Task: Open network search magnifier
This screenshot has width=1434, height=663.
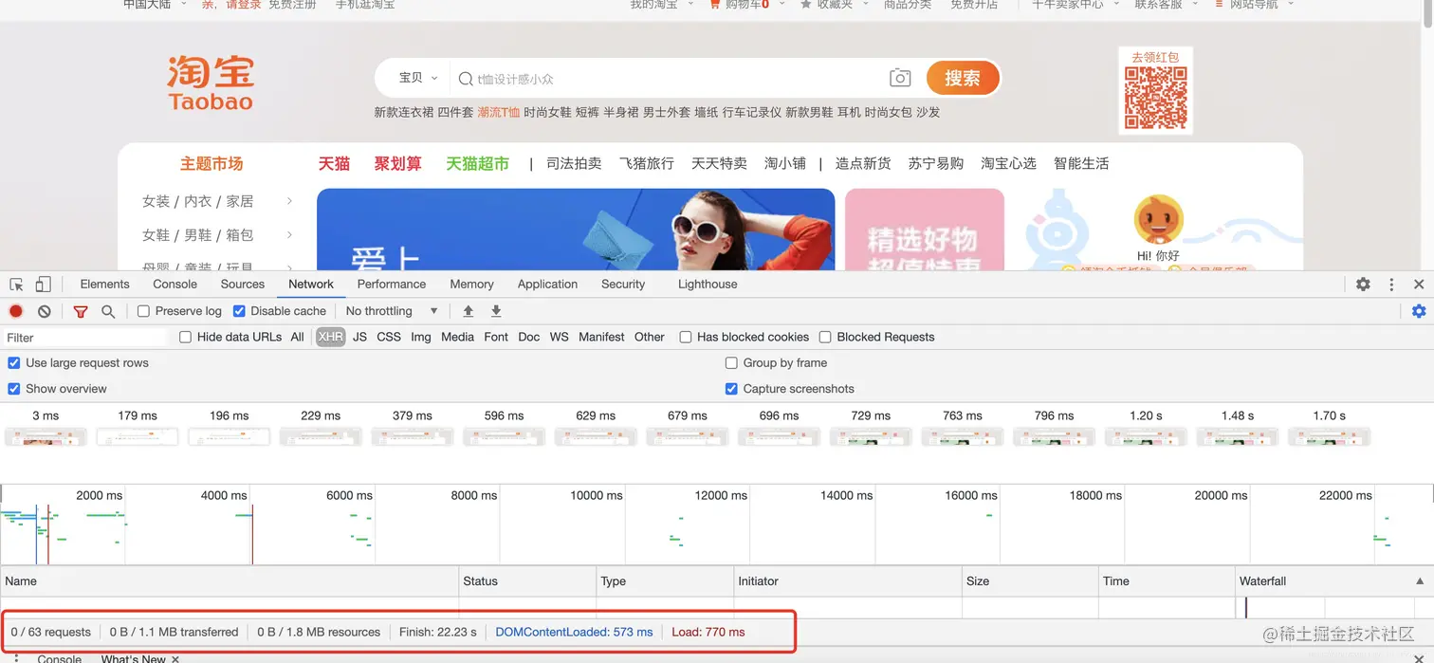Action: [108, 311]
